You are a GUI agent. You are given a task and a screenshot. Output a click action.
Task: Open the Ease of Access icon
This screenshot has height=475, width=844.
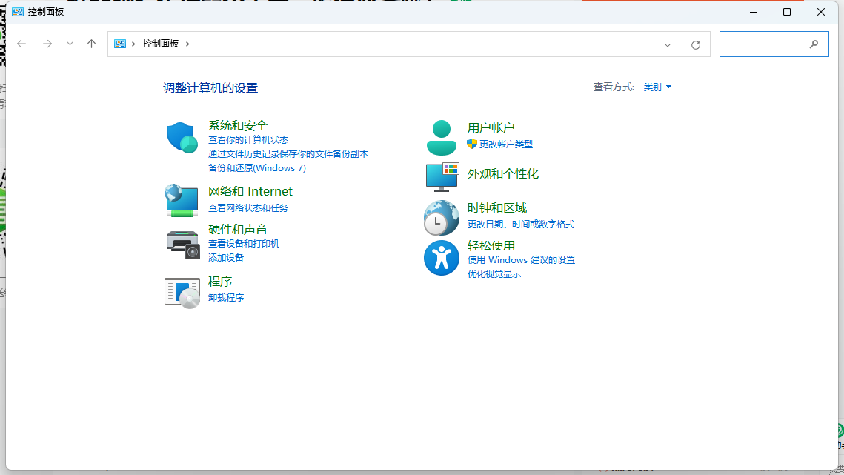442,258
